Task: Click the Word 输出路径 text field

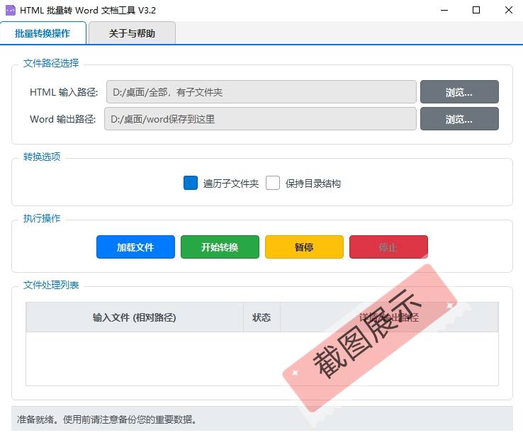Action: coord(260,119)
